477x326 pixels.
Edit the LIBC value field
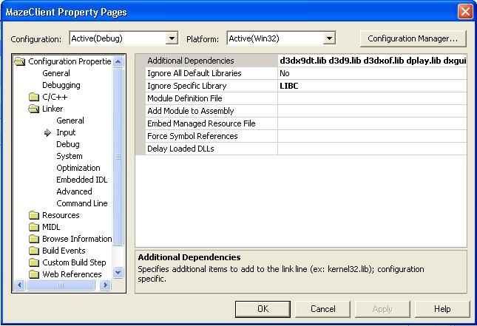372,86
